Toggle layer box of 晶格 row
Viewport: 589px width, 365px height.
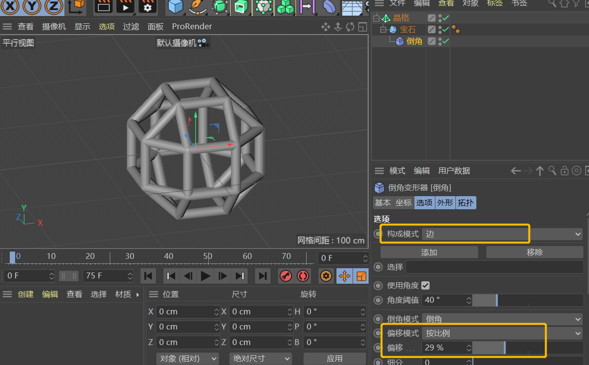432,18
